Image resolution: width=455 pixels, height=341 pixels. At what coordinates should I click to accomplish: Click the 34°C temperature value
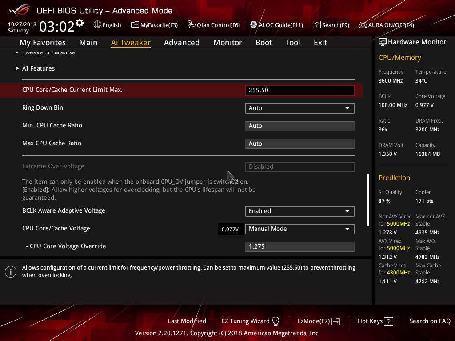coord(421,81)
